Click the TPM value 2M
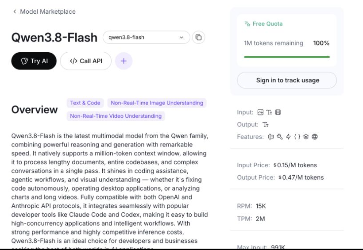 click(260, 219)
